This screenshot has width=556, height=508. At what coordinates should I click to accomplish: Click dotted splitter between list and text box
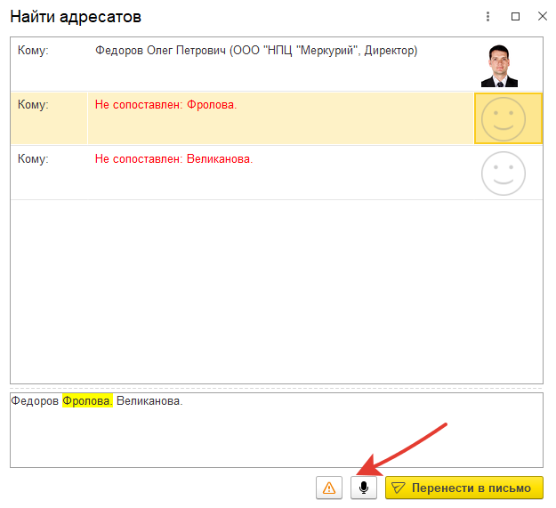click(x=277, y=389)
